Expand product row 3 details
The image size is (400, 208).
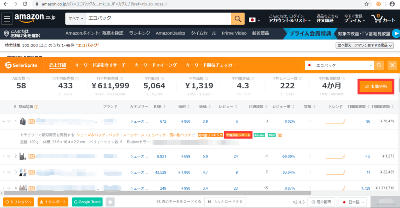4,172
